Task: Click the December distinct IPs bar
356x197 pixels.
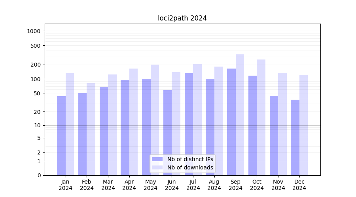Action: 295,138
